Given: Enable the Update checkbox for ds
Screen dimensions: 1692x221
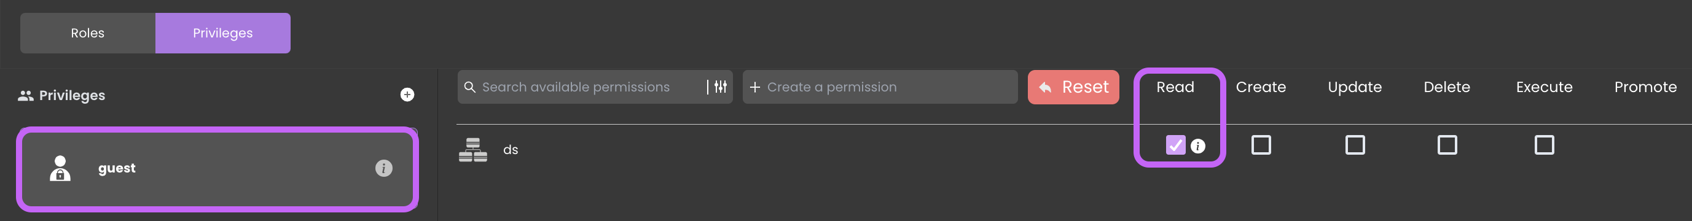Looking at the screenshot, I should point(1355,145).
